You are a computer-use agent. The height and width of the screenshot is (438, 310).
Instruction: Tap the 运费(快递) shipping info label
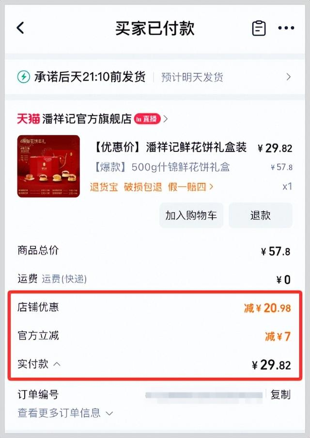pyautogui.click(x=64, y=279)
